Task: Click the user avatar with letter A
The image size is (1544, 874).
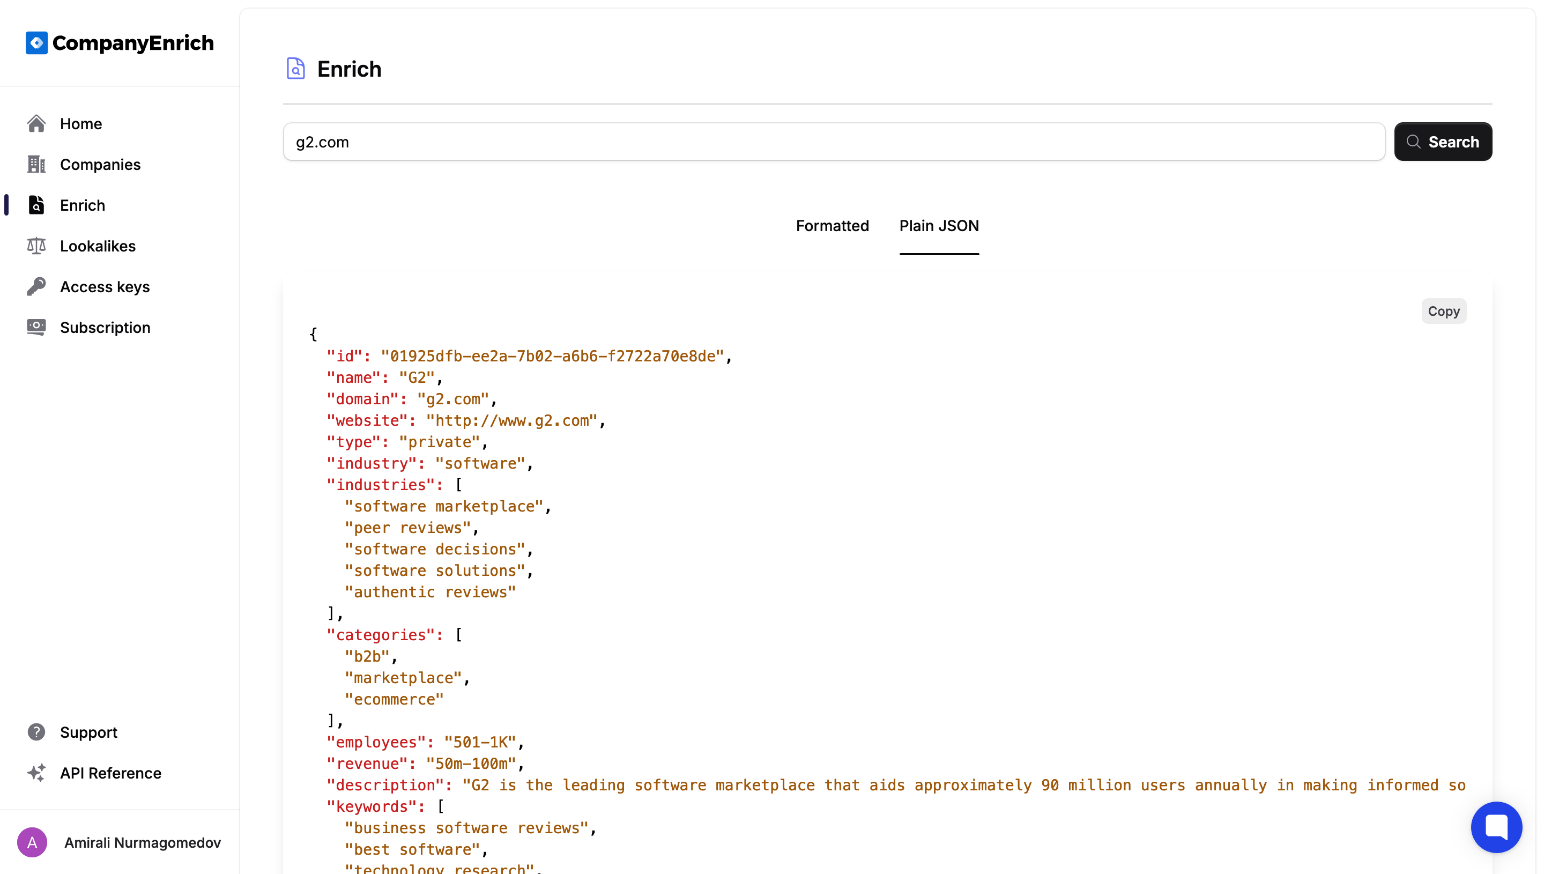Action: click(32, 843)
